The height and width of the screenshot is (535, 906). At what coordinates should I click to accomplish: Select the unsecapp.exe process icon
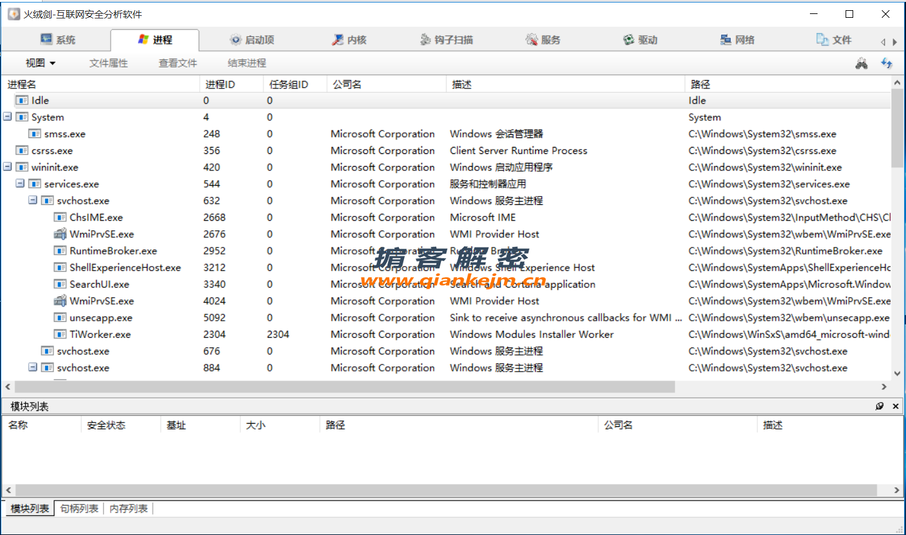[x=60, y=317]
